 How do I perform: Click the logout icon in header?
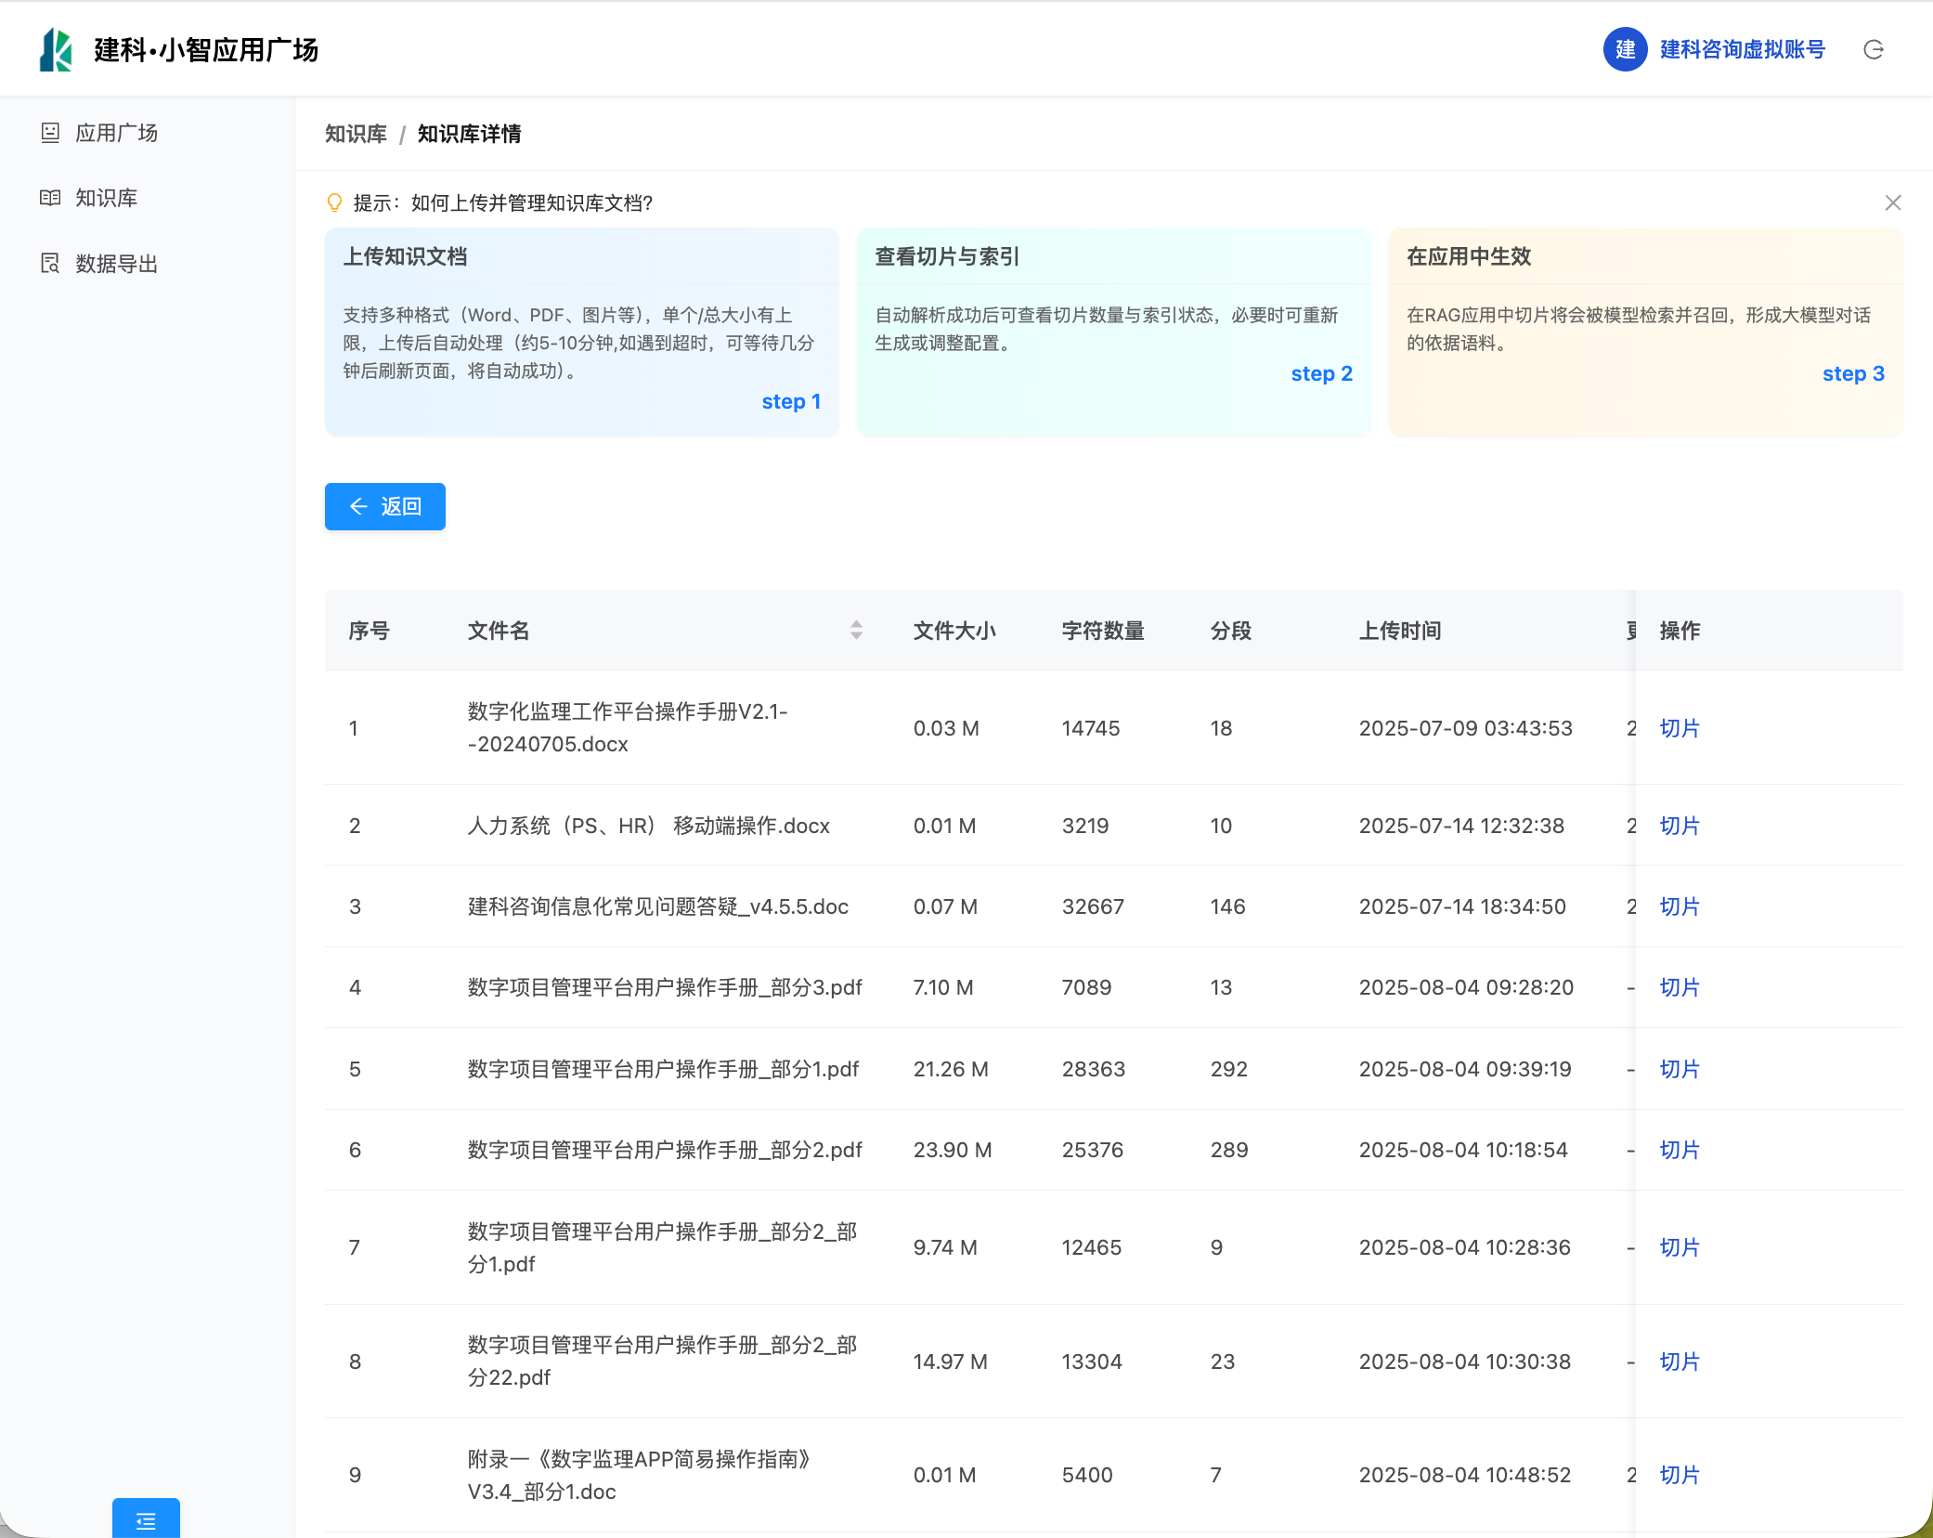(x=1873, y=50)
